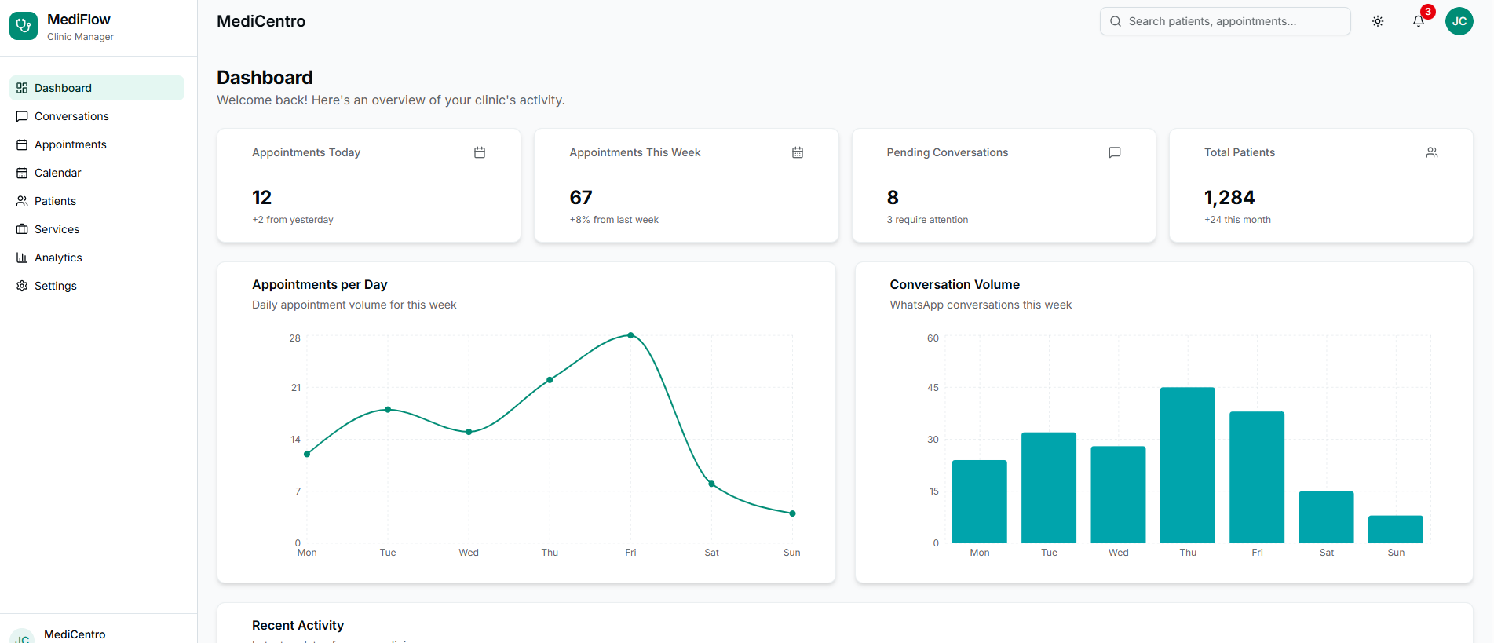Click the Tuesday data point on line chart
The height and width of the screenshot is (643, 1494).
click(388, 410)
